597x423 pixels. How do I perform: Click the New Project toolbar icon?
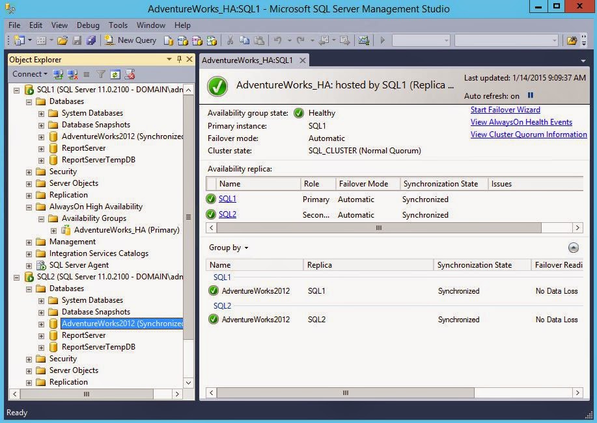pos(19,40)
